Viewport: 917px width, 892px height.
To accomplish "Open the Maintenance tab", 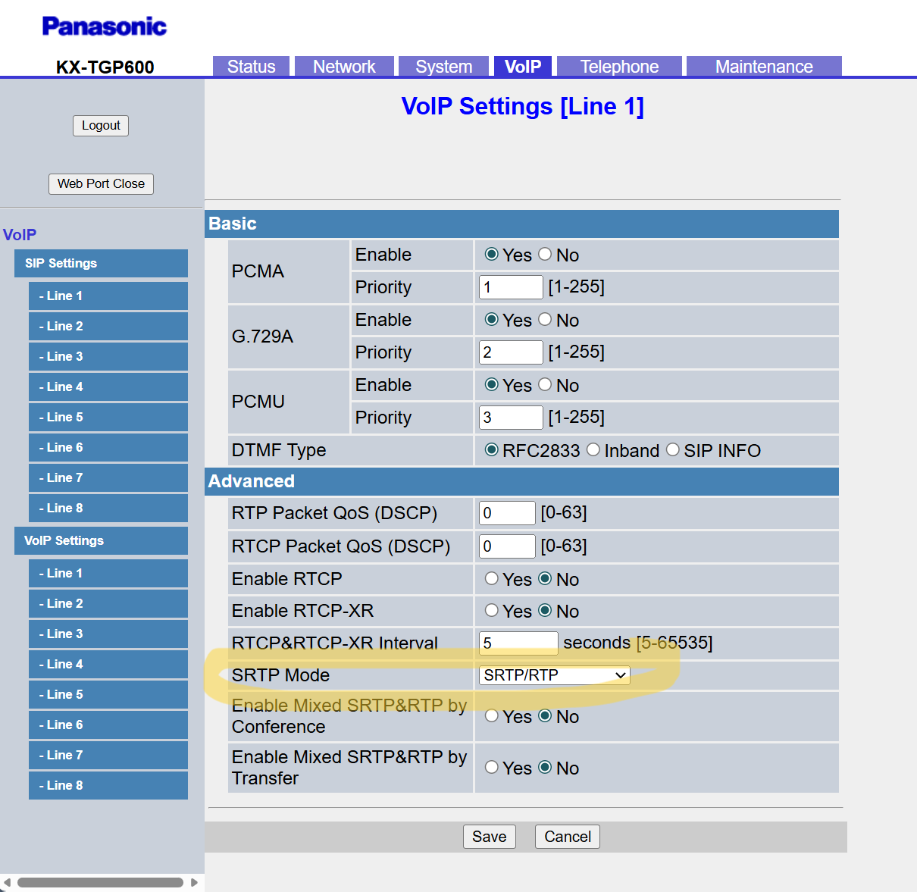I will (x=763, y=67).
